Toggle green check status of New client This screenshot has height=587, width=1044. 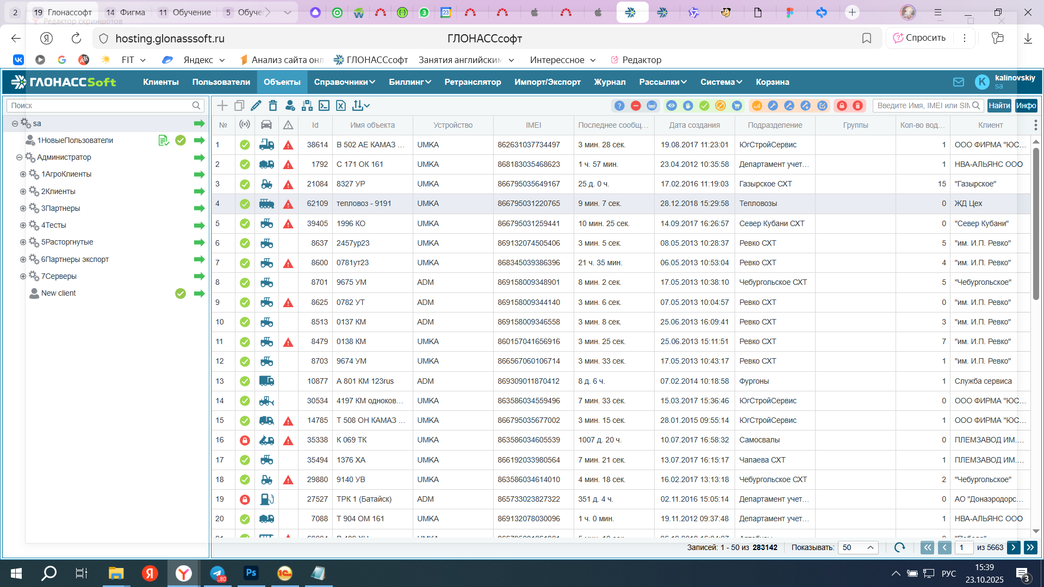(181, 293)
